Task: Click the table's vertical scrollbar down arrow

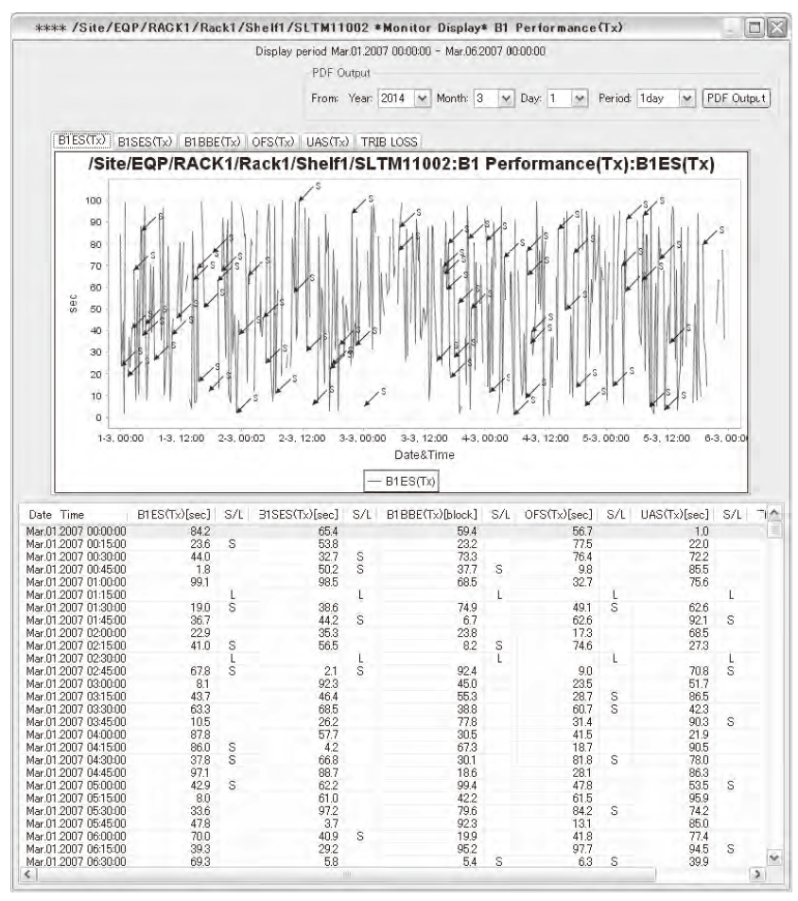Action: pos(774,857)
